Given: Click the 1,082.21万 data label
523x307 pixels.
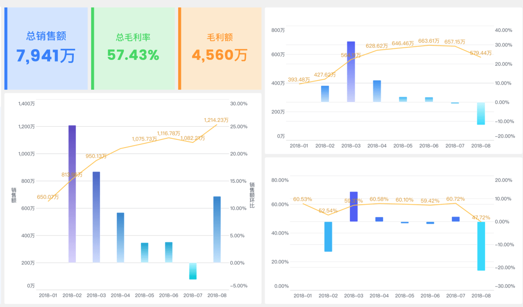Looking at the screenshot, I should [x=193, y=138].
